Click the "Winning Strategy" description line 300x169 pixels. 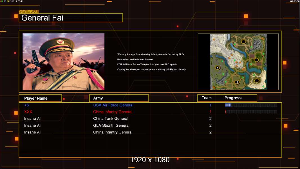[x=151, y=54]
